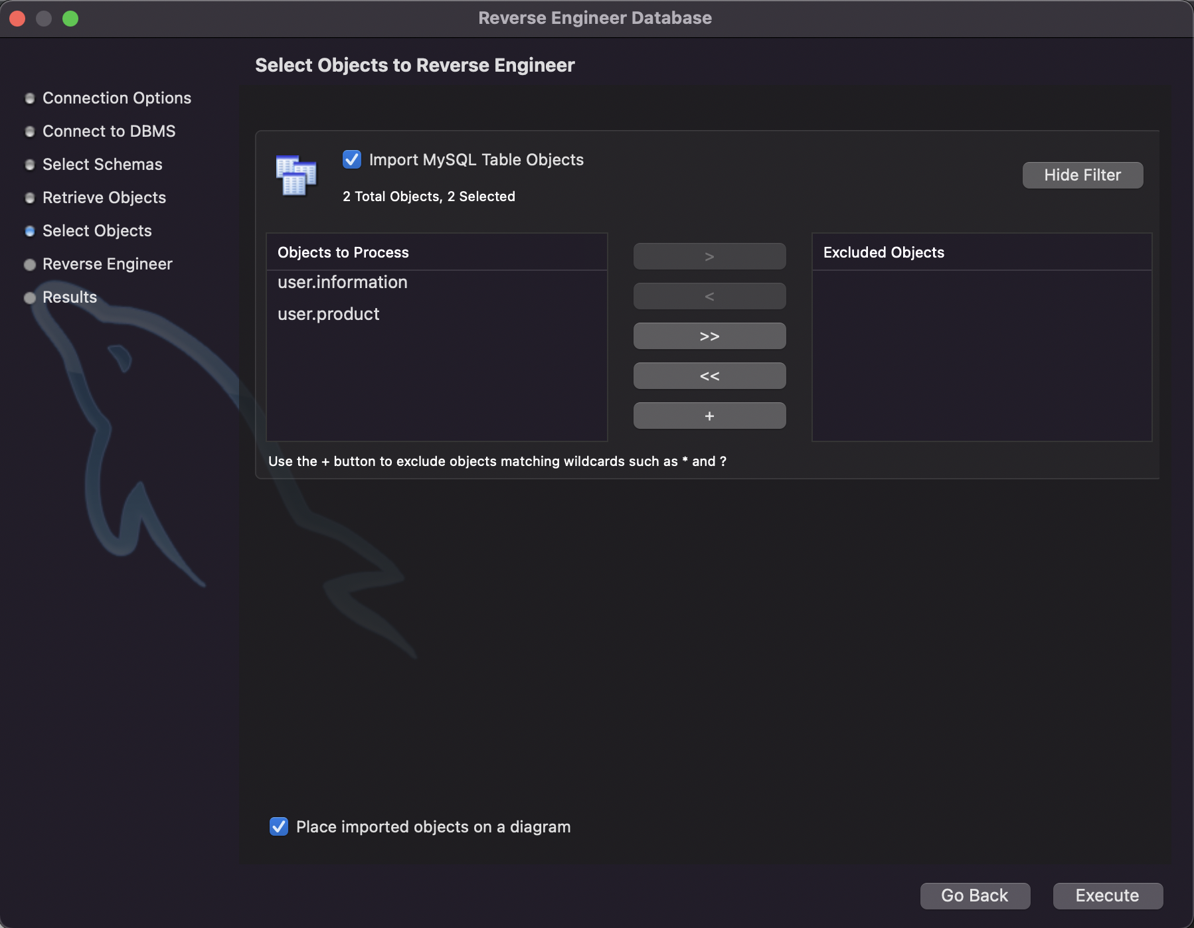Include all objects with << button
Viewport: 1194px width, 928px height.
tap(709, 376)
